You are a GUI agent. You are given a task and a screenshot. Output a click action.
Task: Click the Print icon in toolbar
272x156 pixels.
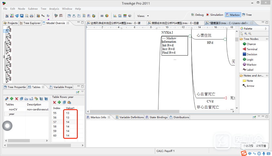coord(31,15)
